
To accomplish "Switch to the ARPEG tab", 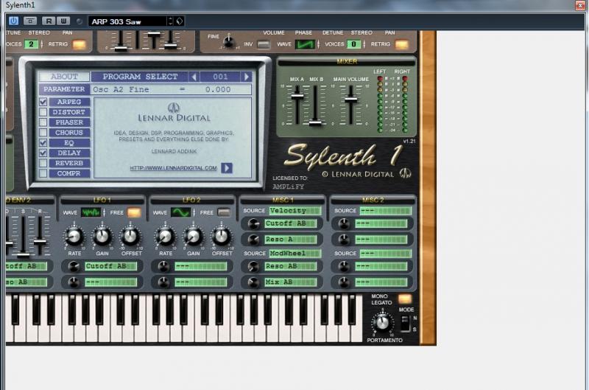I will point(69,102).
